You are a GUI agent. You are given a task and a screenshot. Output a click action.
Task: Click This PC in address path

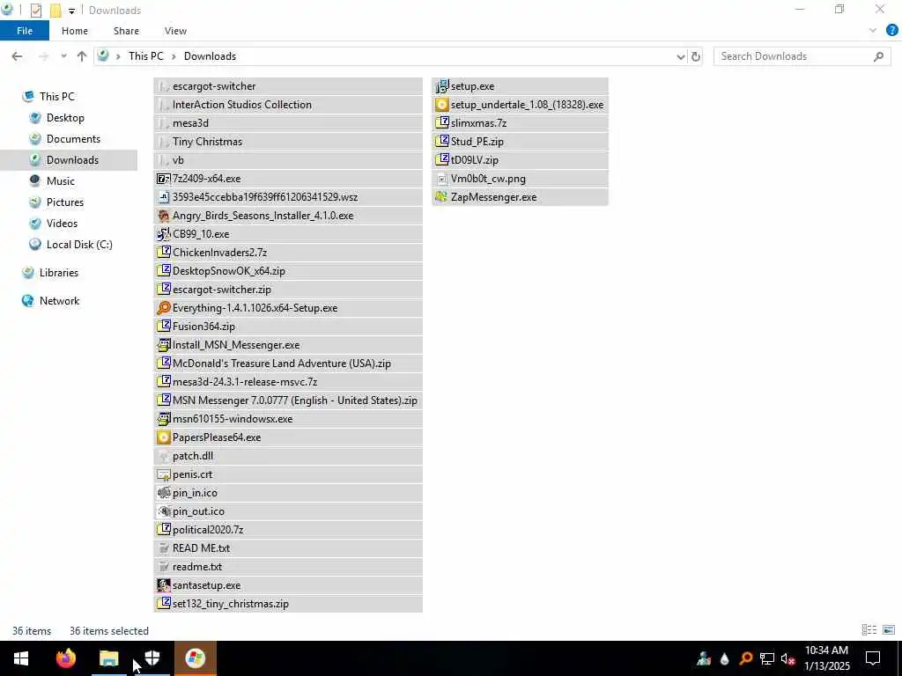(146, 56)
